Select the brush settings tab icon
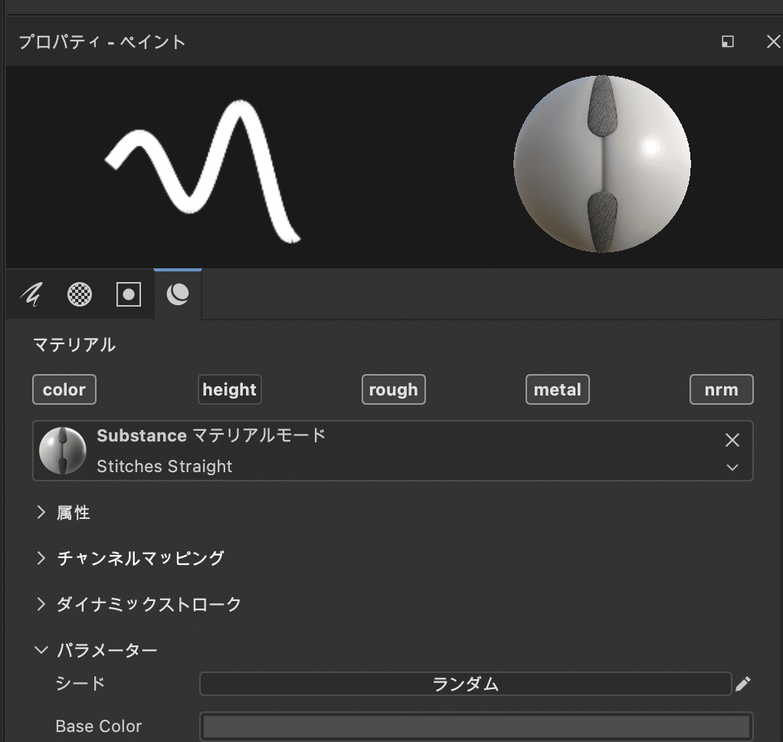 31,294
